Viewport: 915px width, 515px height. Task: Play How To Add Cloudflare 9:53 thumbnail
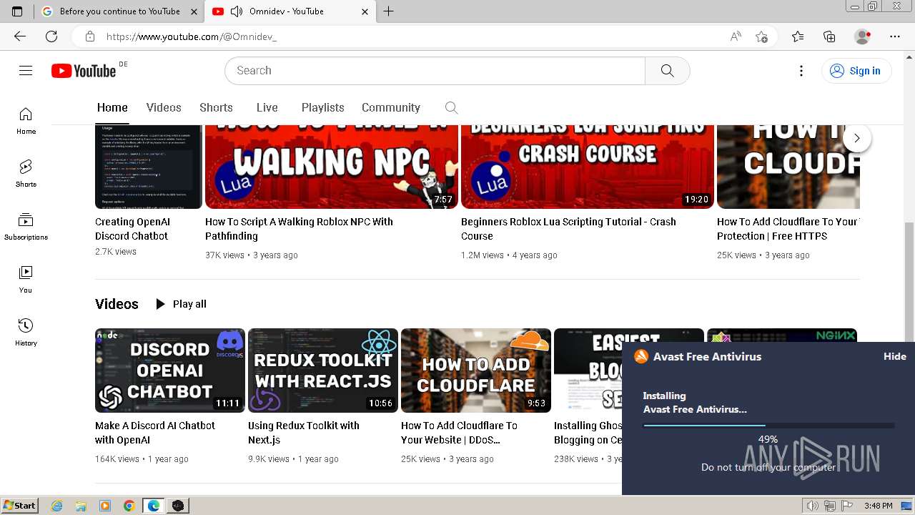click(x=476, y=371)
